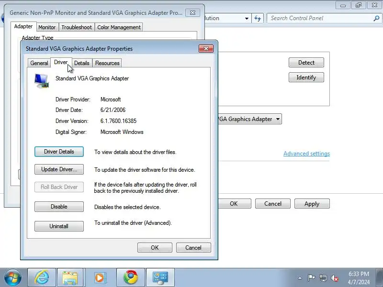Click the Driver Version value 6.1.7600.16385
The width and height of the screenshot is (383, 287).
(118, 121)
